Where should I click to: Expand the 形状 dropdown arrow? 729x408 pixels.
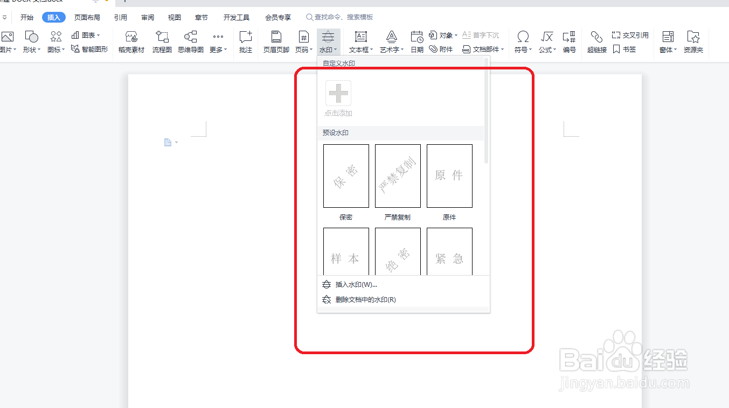coord(40,50)
